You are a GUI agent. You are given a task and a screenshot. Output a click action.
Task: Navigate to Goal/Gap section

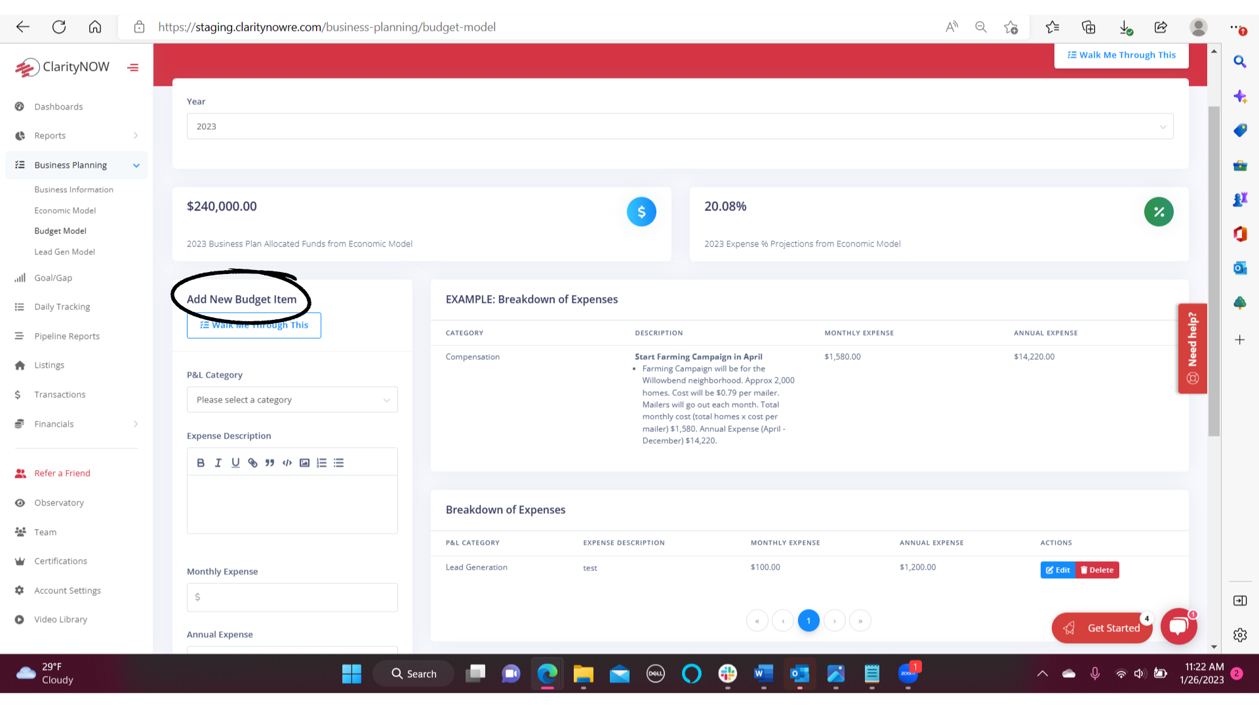point(52,277)
